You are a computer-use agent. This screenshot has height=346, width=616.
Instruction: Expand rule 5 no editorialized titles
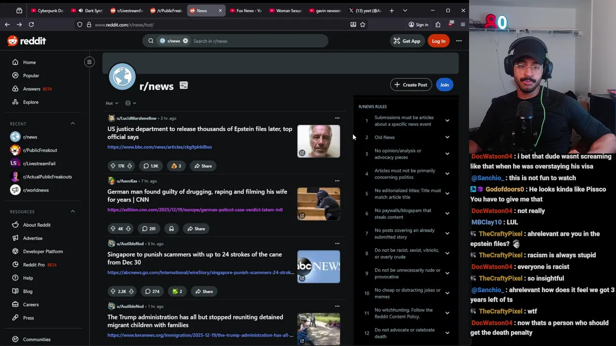pos(447,194)
